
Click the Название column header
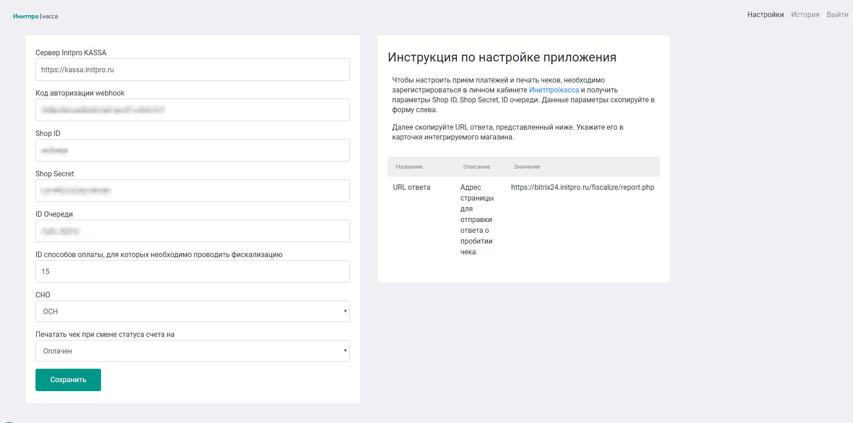coord(409,167)
